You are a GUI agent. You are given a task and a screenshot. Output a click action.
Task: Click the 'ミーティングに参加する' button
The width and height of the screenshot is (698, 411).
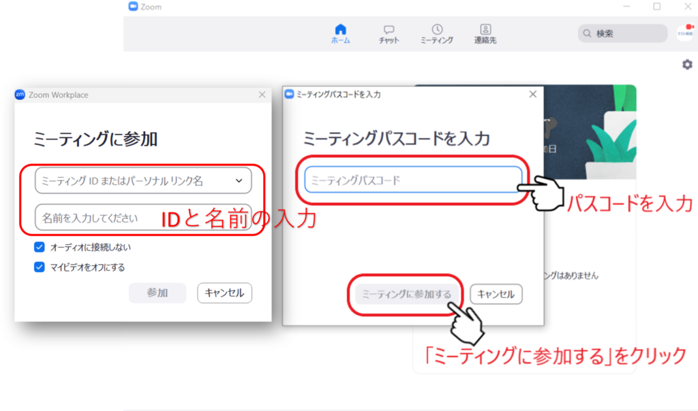[406, 295]
